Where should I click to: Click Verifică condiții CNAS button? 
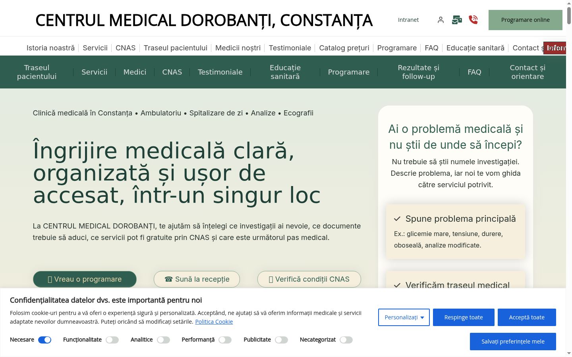click(309, 279)
